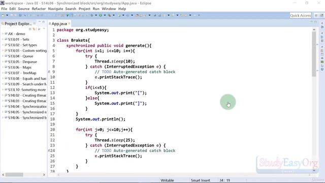Minimize the Project Explorer panel

tap(40, 22)
